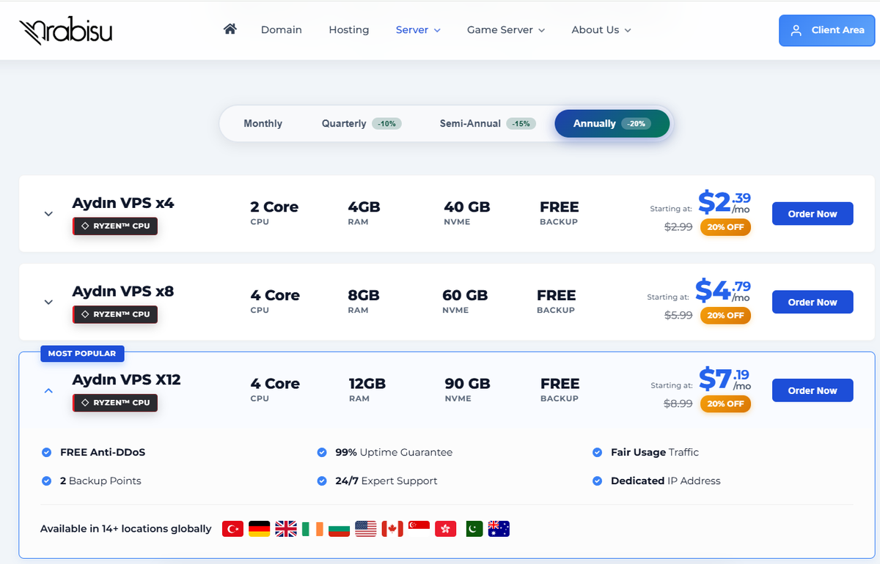
Task: Click the Germany flag icon
Action: (x=259, y=529)
